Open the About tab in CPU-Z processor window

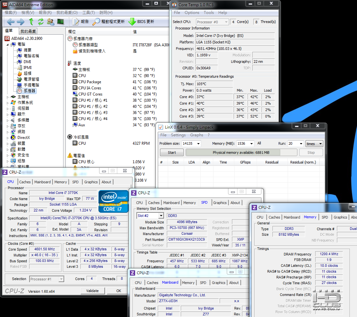[x=106, y=182]
